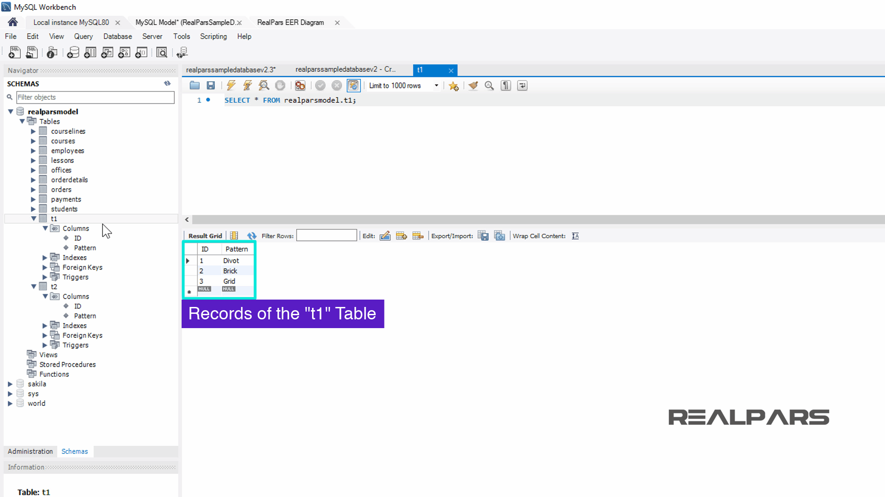The width and height of the screenshot is (885, 497).
Task: Insert a new row icon
Action: pyautogui.click(x=401, y=236)
